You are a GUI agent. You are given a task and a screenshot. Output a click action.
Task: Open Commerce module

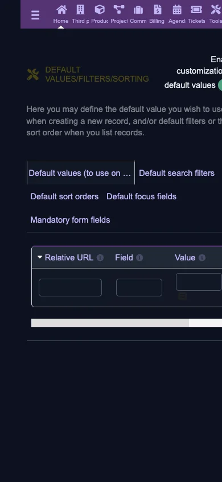pos(138,14)
